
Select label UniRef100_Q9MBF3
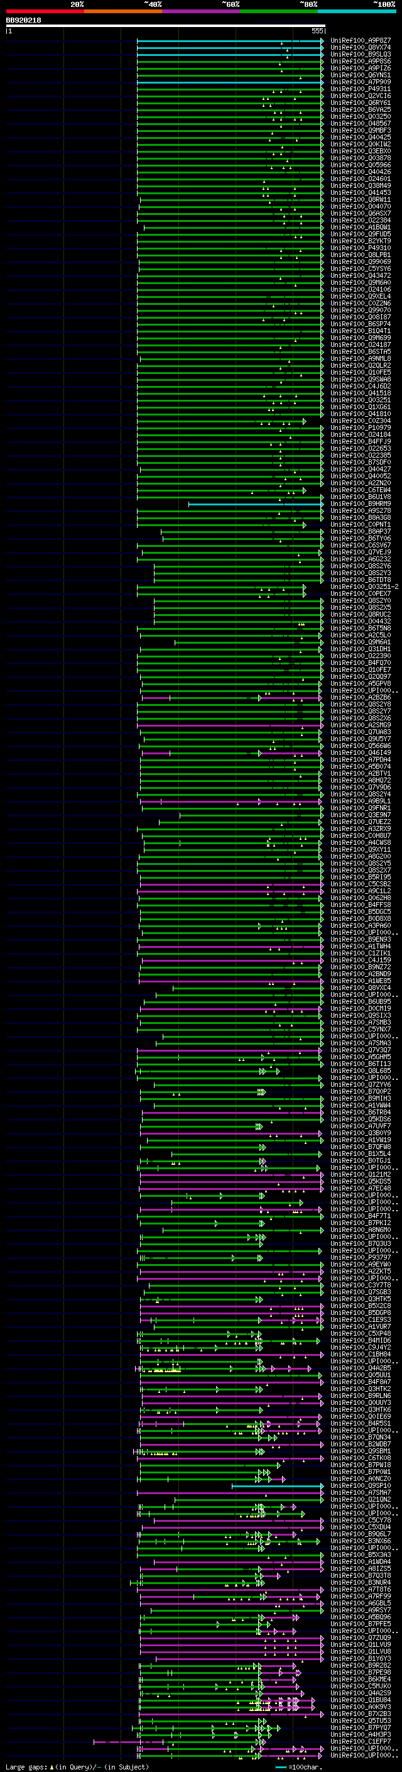[x=361, y=130]
